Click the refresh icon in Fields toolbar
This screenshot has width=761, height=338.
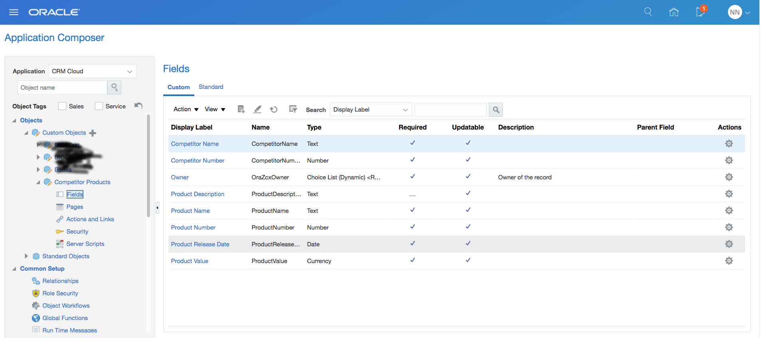tap(274, 110)
